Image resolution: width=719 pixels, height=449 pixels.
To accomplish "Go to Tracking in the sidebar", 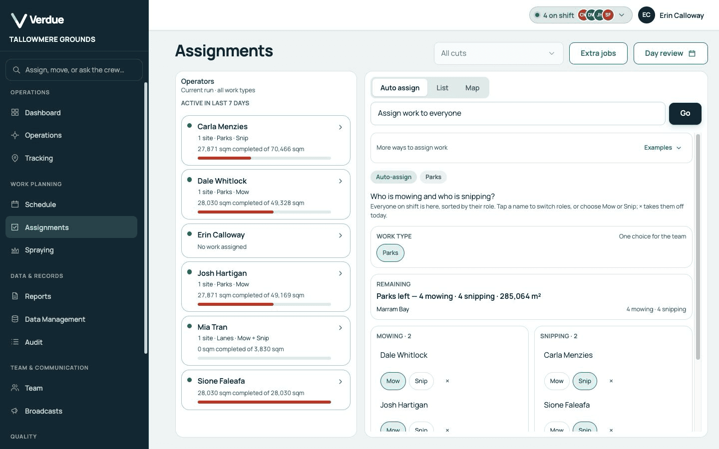I will tap(71, 158).
